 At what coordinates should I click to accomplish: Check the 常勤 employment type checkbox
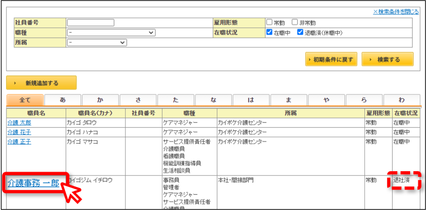click(x=269, y=22)
